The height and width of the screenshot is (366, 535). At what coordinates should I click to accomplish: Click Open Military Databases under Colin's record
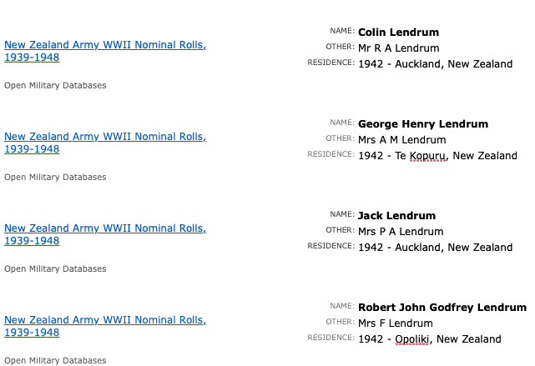point(55,85)
